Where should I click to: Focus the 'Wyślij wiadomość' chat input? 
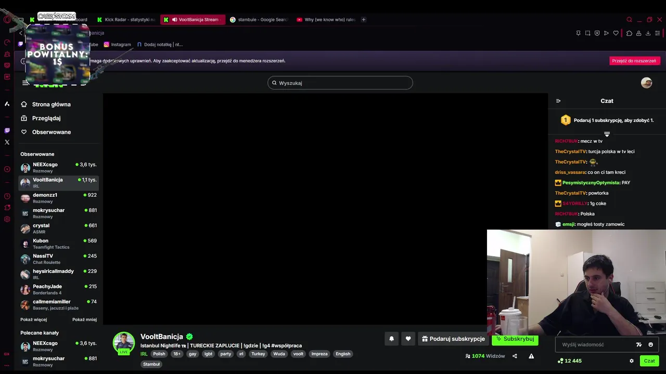pyautogui.click(x=595, y=344)
